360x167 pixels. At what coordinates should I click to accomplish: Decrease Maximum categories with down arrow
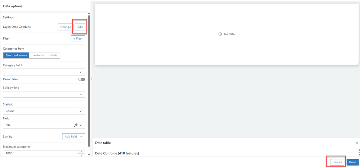(x=81, y=155)
